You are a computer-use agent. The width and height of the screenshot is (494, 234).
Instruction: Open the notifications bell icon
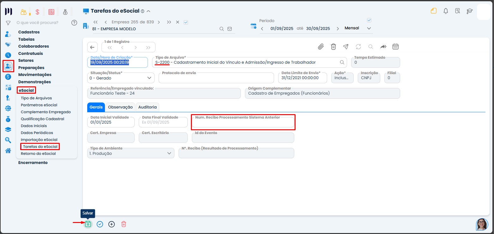tap(446, 11)
